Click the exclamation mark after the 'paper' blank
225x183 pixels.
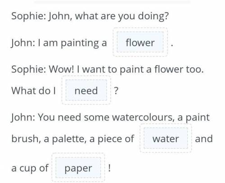[x=109, y=168]
